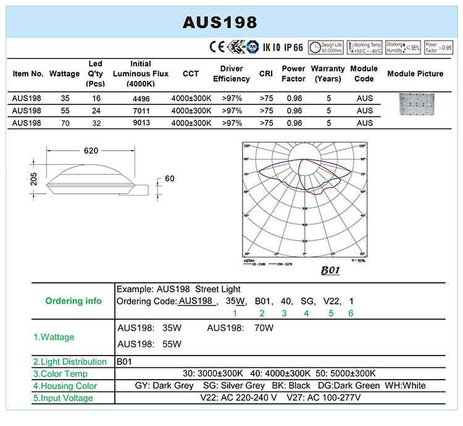463x426 pixels.
Task: Click the Initial Luminous Flux header
Action: [x=141, y=74]
